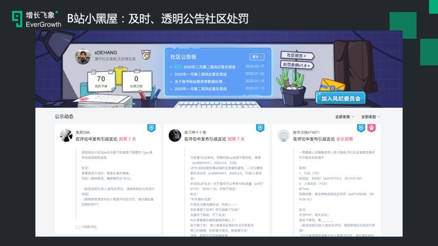438x246 pixels.
Task: Click 鬼笑DML's avatar picture
Action: pos(66,136)
